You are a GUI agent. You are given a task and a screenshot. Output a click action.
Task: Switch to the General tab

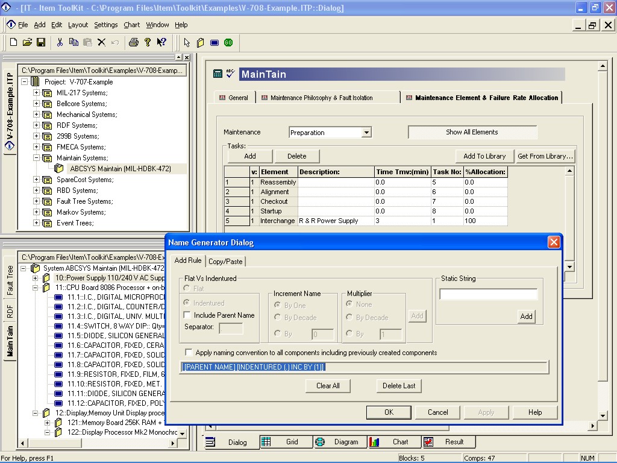[234, 98]
